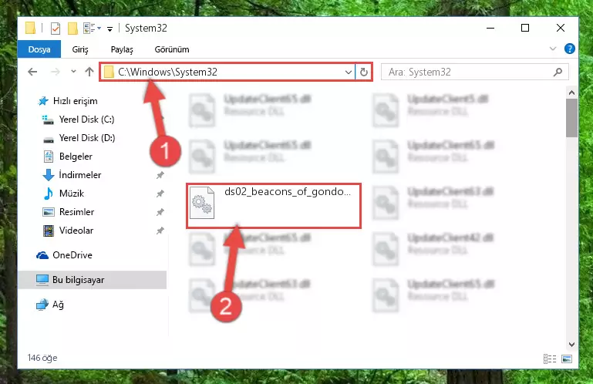Select Hızlı erişim in navigation pane
This screenshot has width=593, height=384.
(x=76, y=101)
